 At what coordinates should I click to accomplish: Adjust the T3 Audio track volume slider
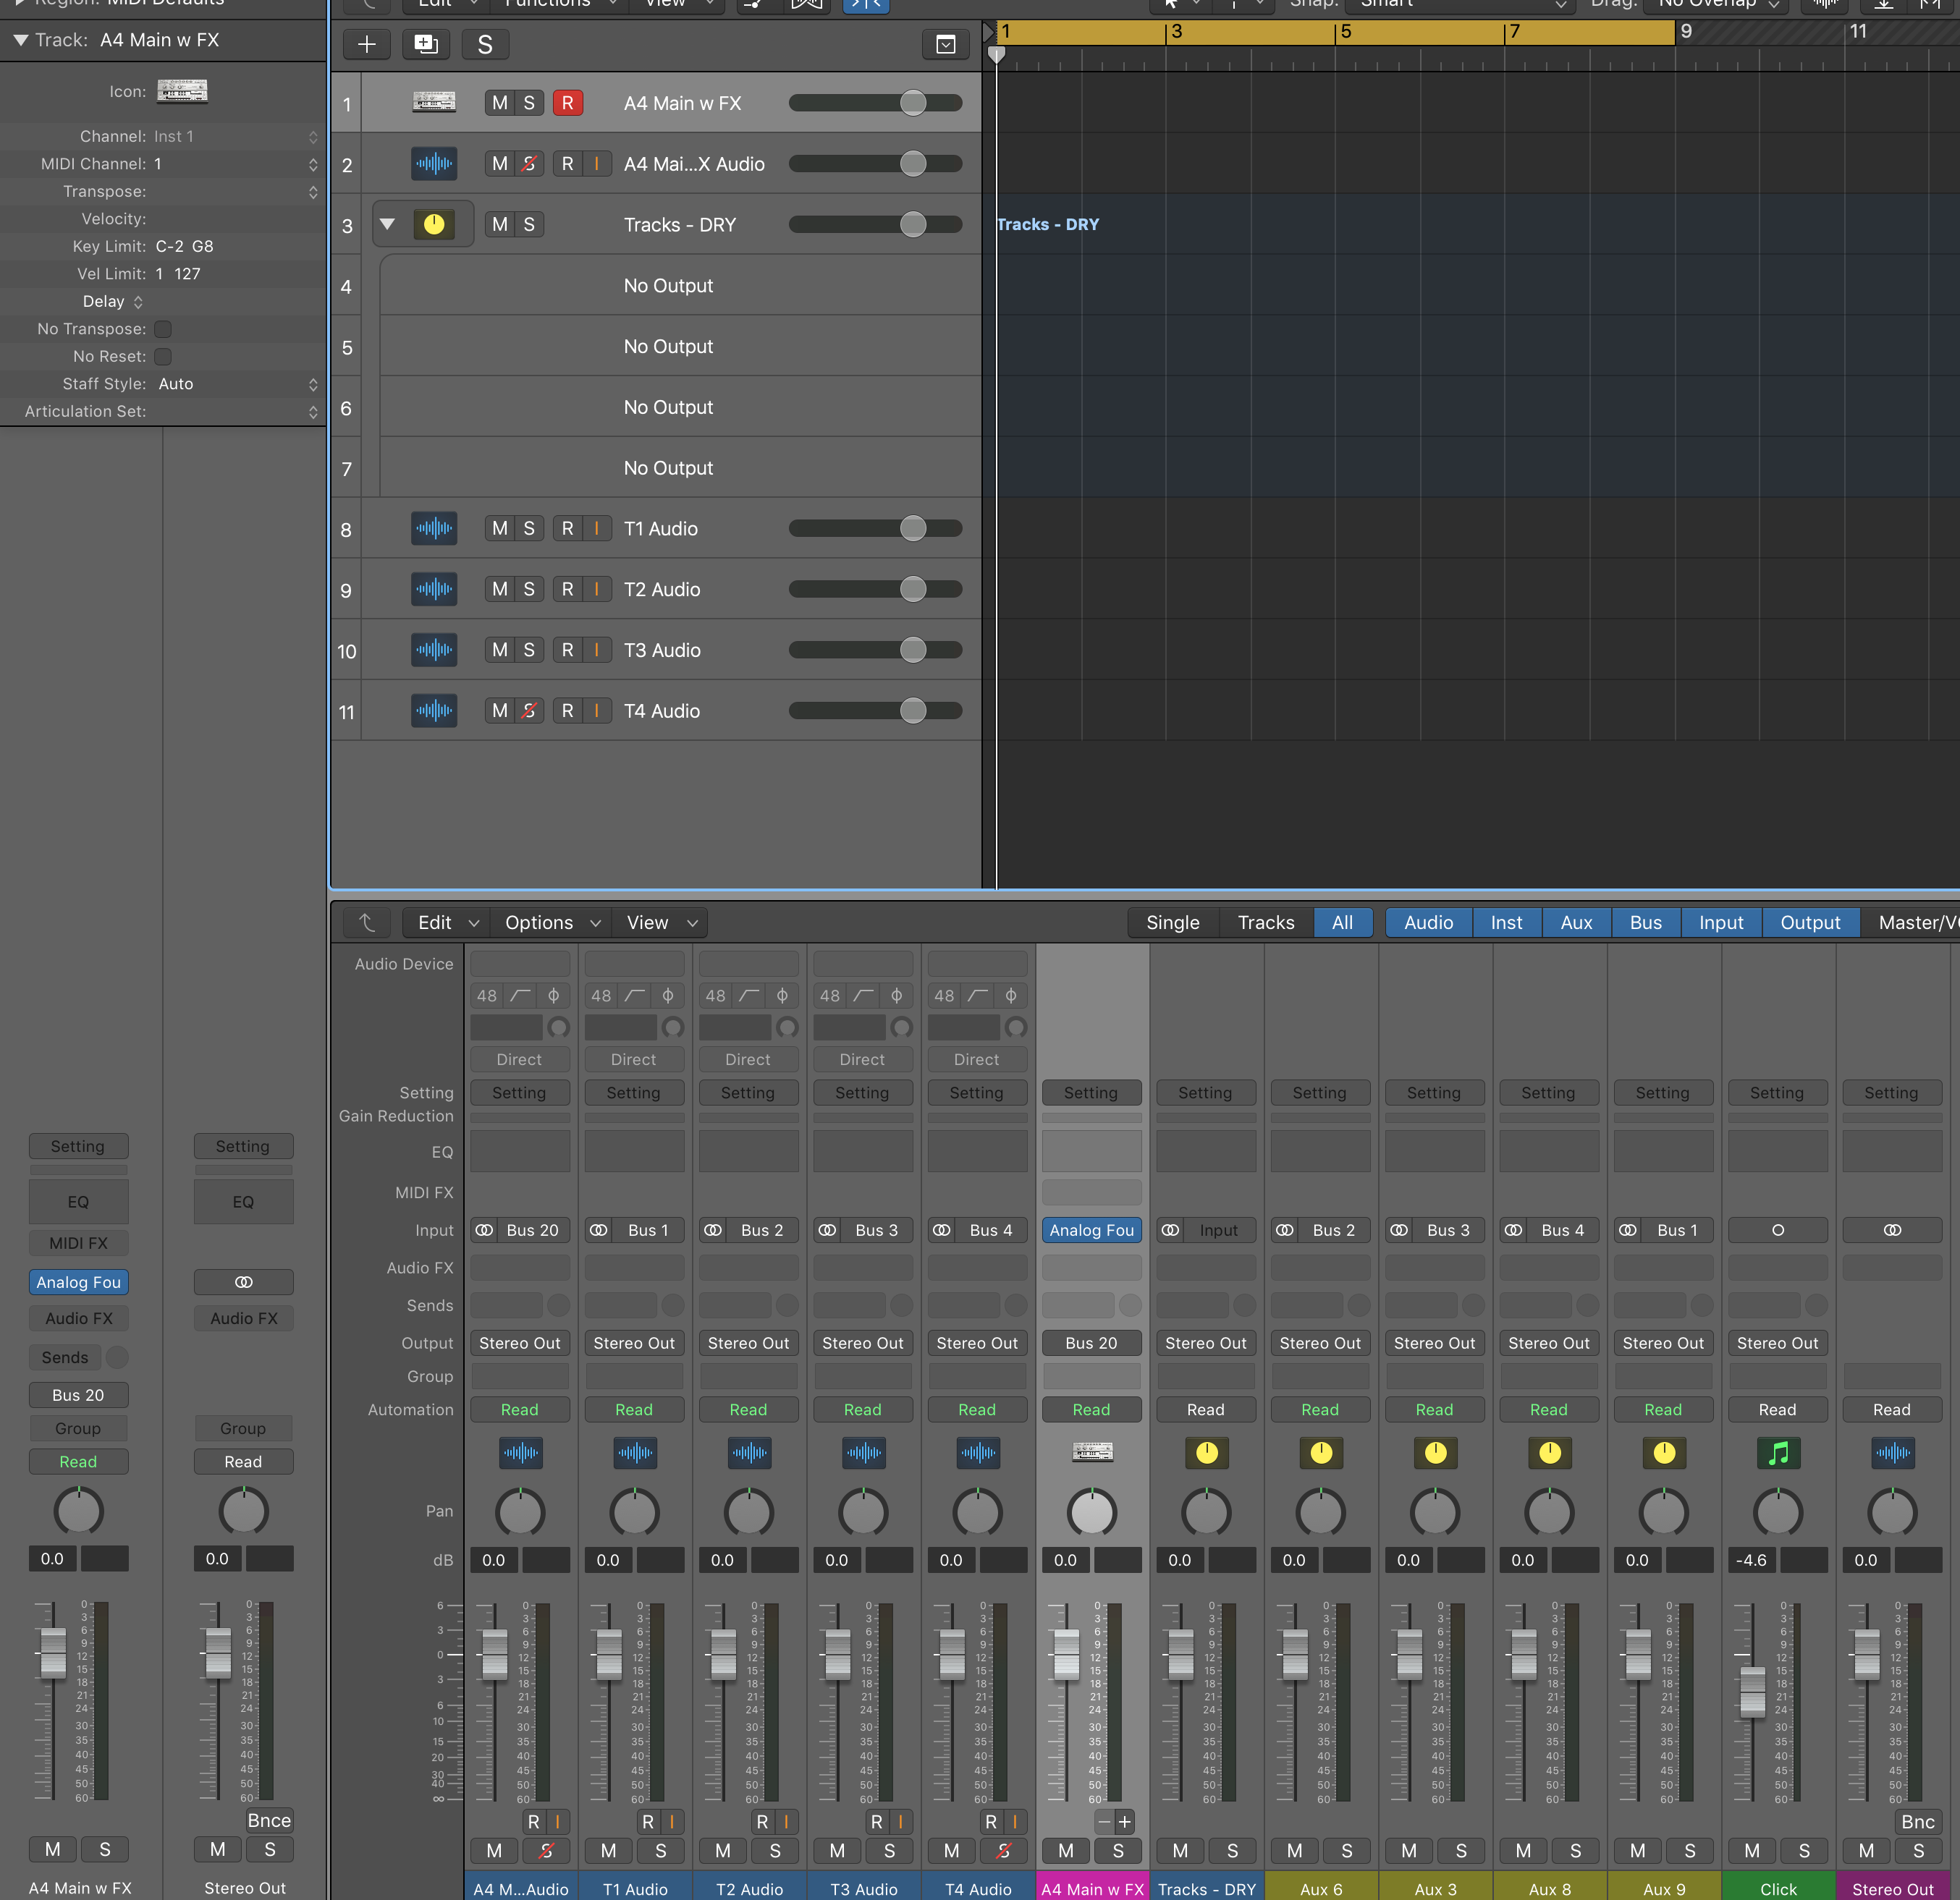pos(912,650)
